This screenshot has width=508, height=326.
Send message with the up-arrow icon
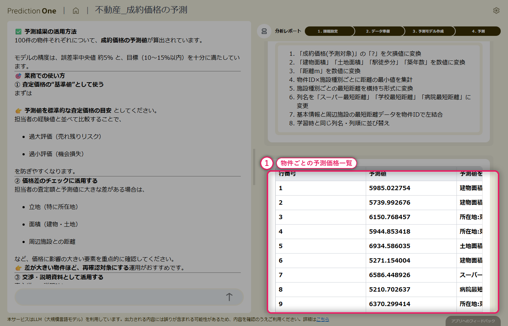pos(229,297)
